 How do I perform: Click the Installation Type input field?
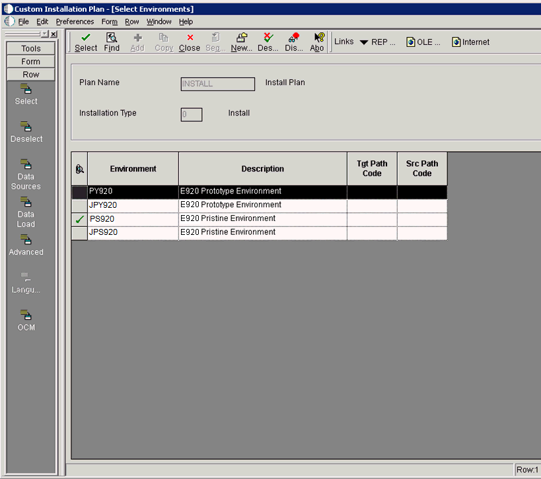192,114
